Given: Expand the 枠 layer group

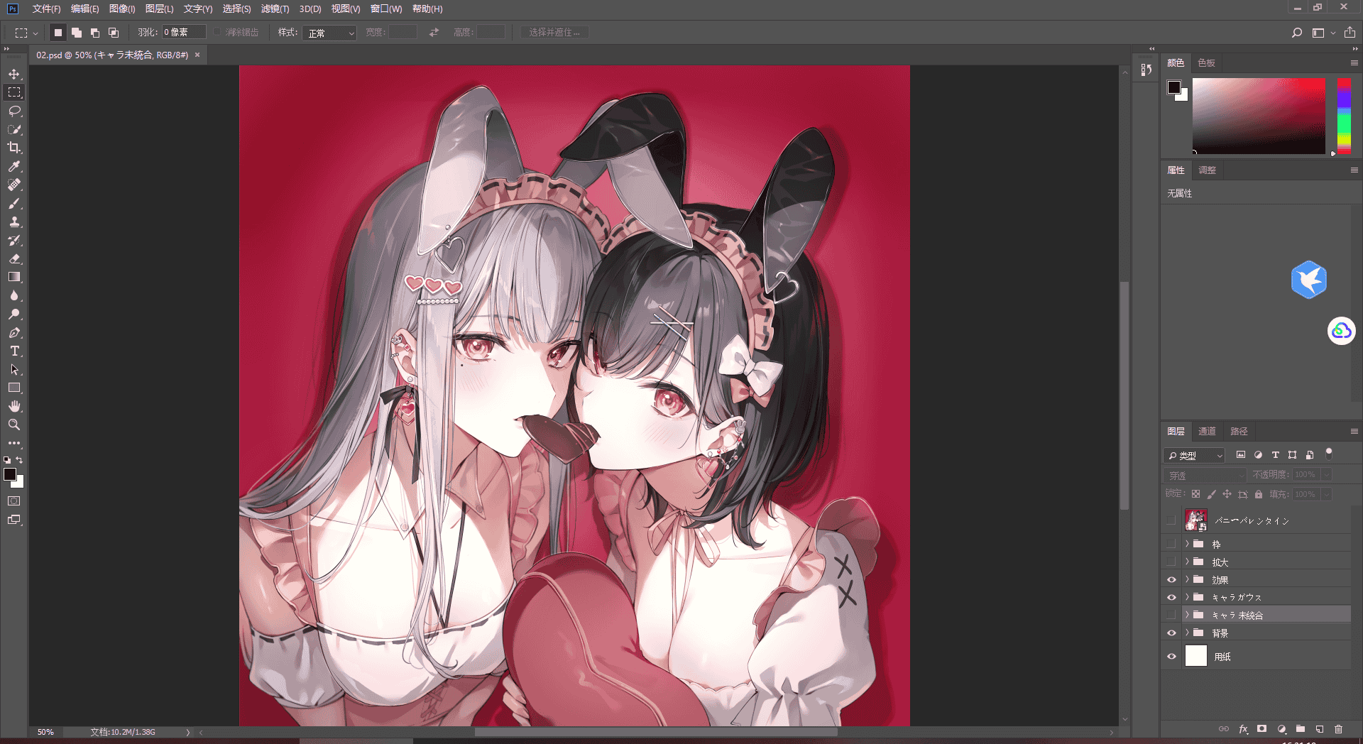Looking at the screenshot, I should tap(1187, 544).
